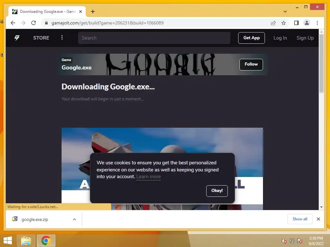Viewport: 330px width, 247px height.
Task: Click the page scrollbar down arrow
Action: (321, 207)
